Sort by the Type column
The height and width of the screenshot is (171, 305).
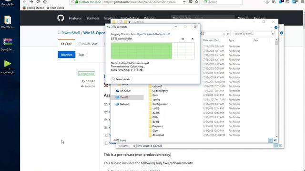(231, 40)
